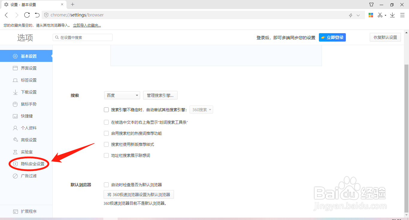The width and height of the screenshot is (409, 220).
Task: Click the forward navigation arrow
Action: pos(17,15)
